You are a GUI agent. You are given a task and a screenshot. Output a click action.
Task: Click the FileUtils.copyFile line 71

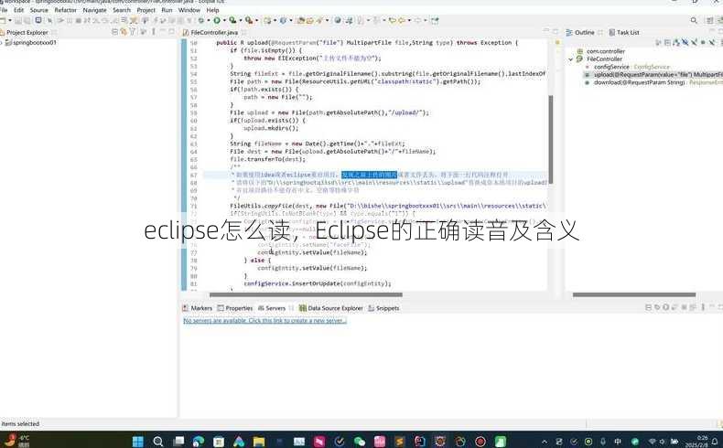(x=388, y=206)
